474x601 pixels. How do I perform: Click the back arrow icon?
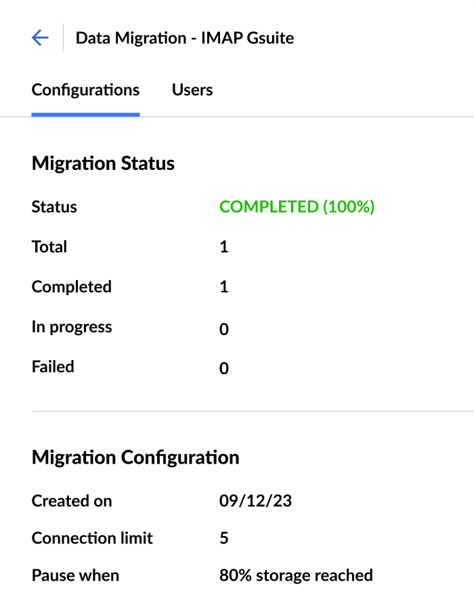pyautogui.click(x=40, y=38)
